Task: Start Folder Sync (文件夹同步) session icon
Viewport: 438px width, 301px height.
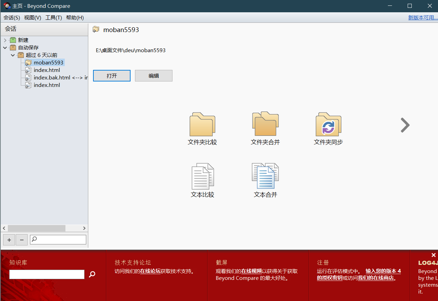Action: pyautogui.click(x=329, y=124)
